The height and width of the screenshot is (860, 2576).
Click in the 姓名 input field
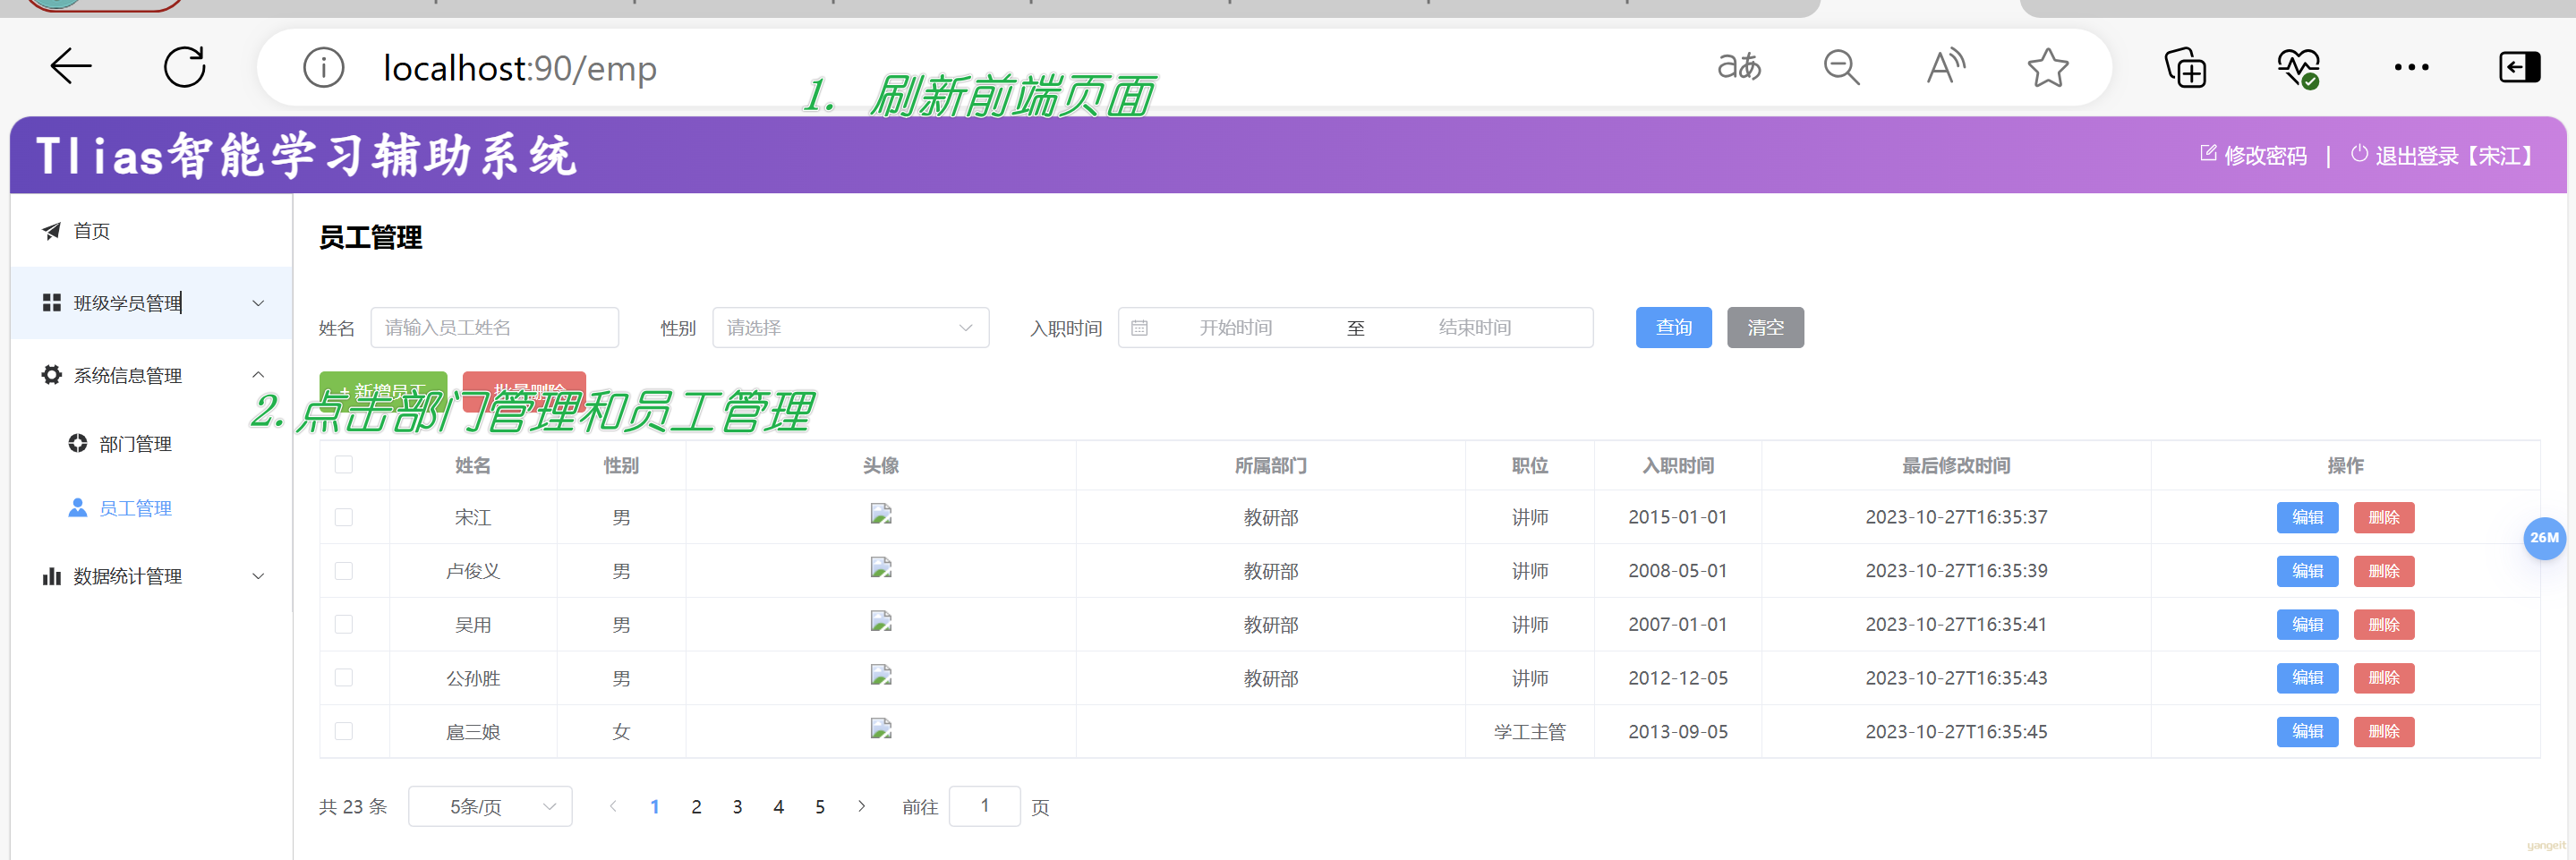tap(494, 328)
